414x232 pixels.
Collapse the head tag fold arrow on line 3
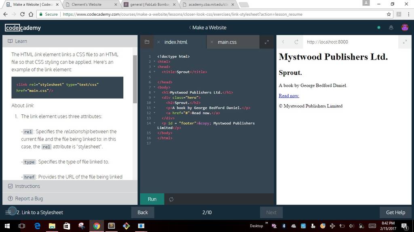coord(154,67)
